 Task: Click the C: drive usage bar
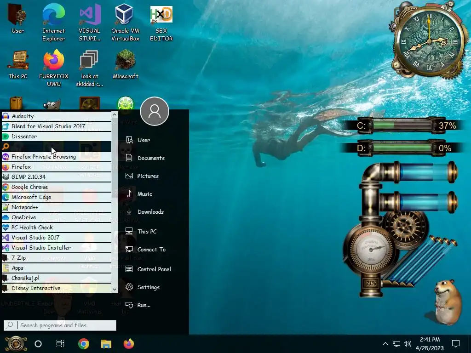(402, 125)
